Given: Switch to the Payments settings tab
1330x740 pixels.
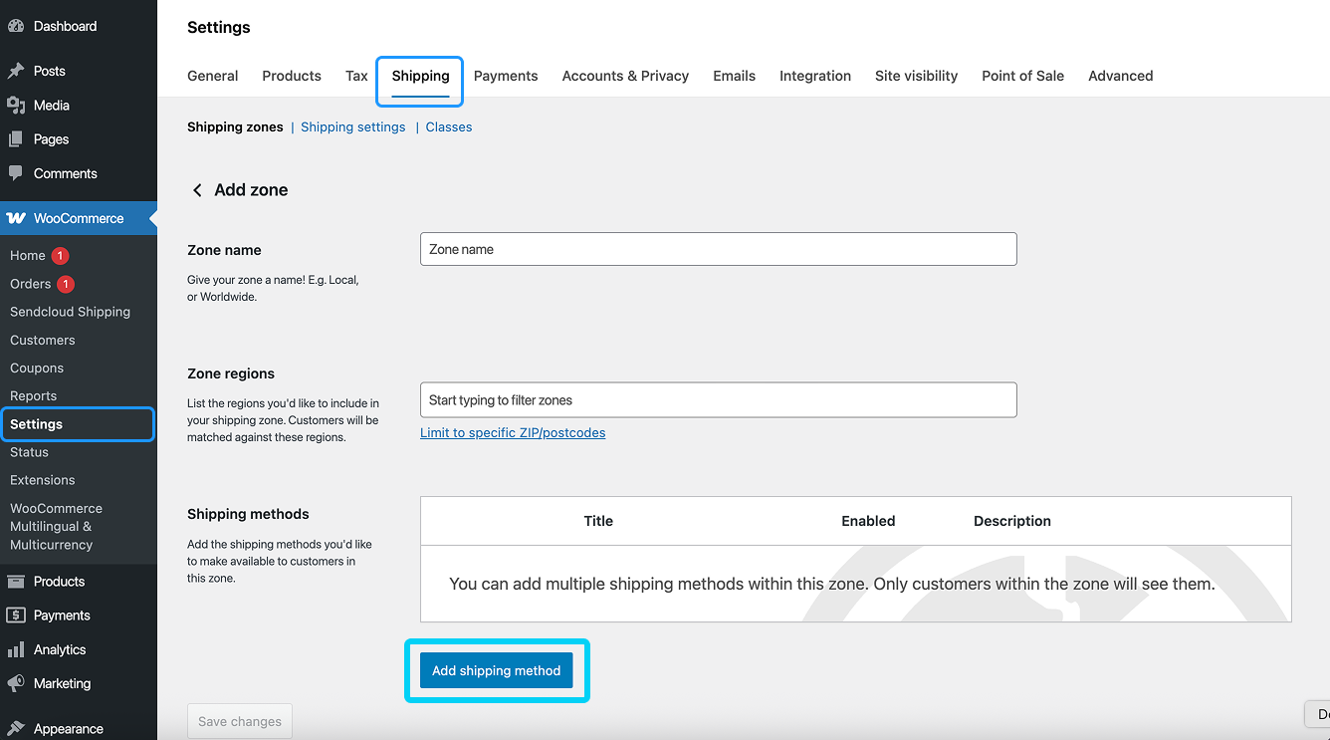Looking at the screenshot, I should [506, 76].
